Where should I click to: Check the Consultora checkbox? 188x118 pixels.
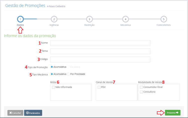pos(141,92)
